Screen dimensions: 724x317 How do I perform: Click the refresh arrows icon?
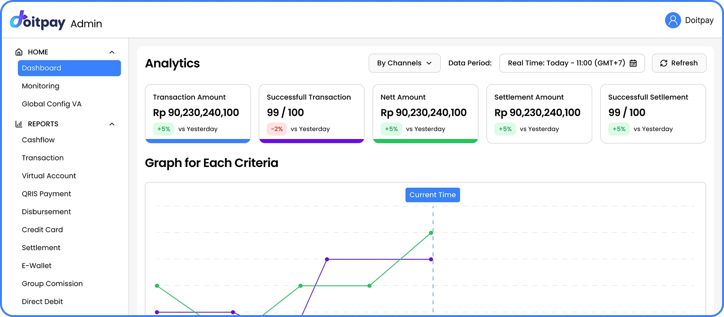point(664,63)
